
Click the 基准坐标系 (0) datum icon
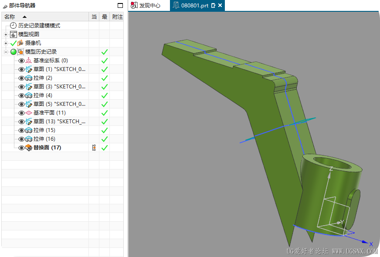coord(29,61)
